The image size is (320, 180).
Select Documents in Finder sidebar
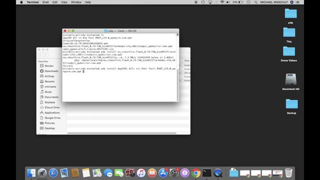51,97
